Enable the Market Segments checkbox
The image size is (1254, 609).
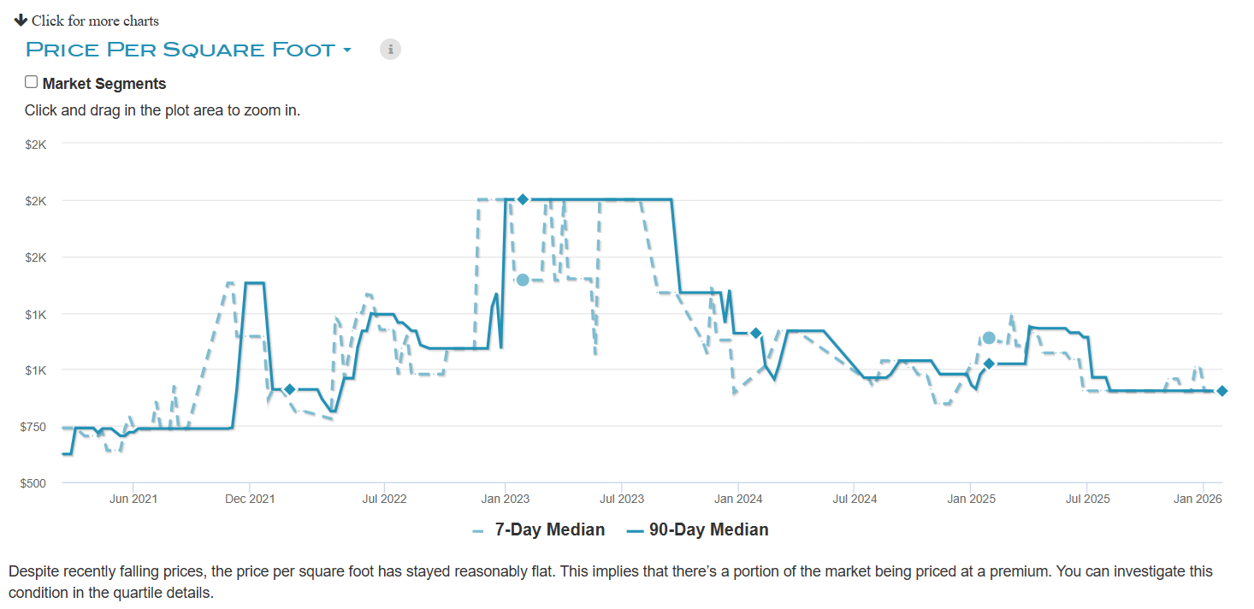tap(32, 82)
